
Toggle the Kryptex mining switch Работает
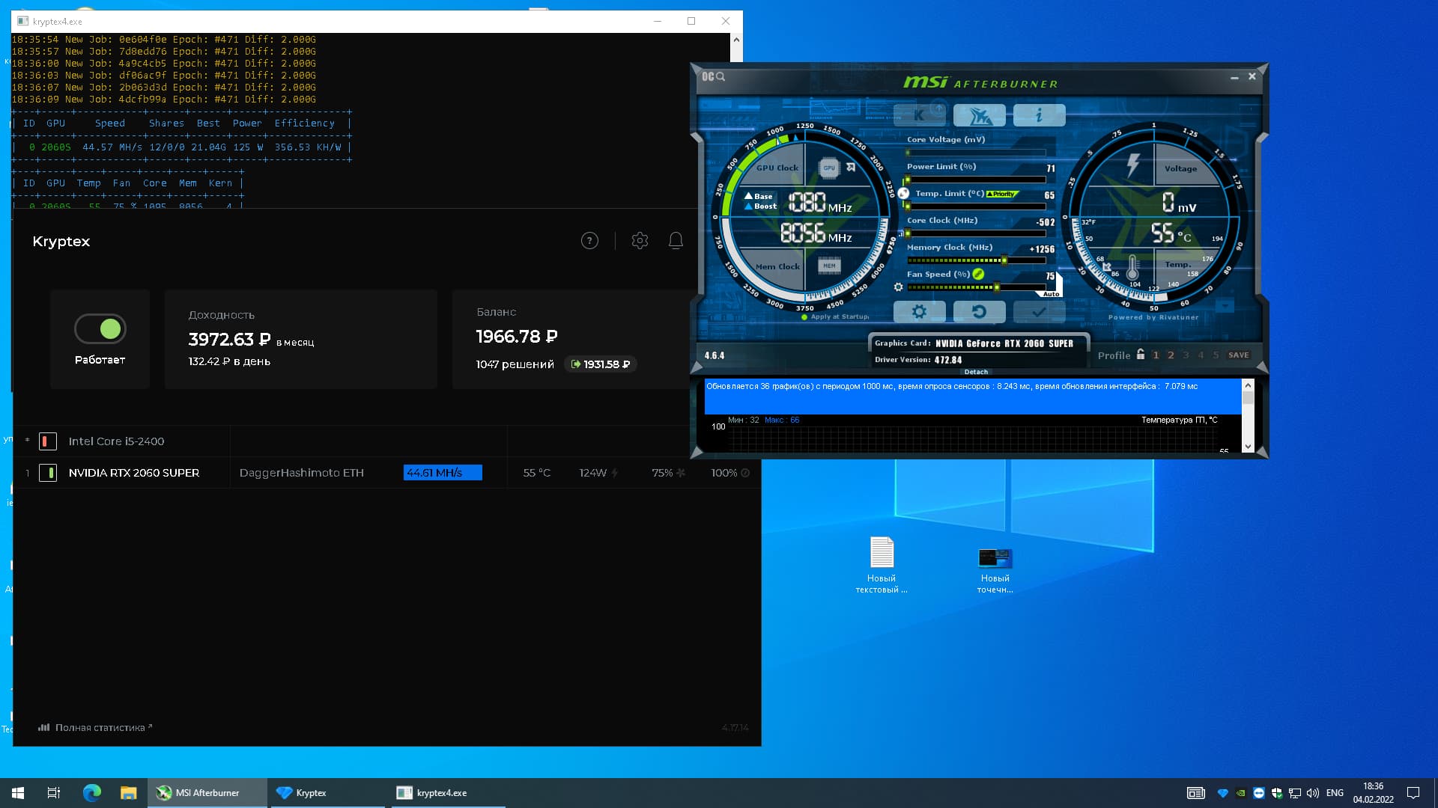click(x=100, y=328)
